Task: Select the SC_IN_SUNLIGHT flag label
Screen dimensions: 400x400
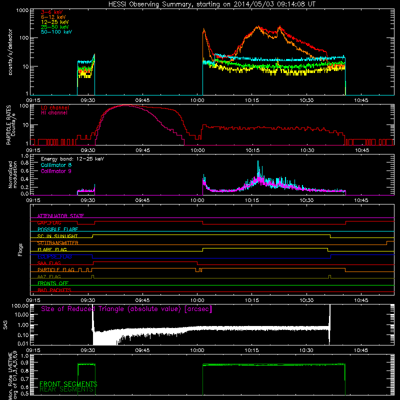Action: (57, 236)
